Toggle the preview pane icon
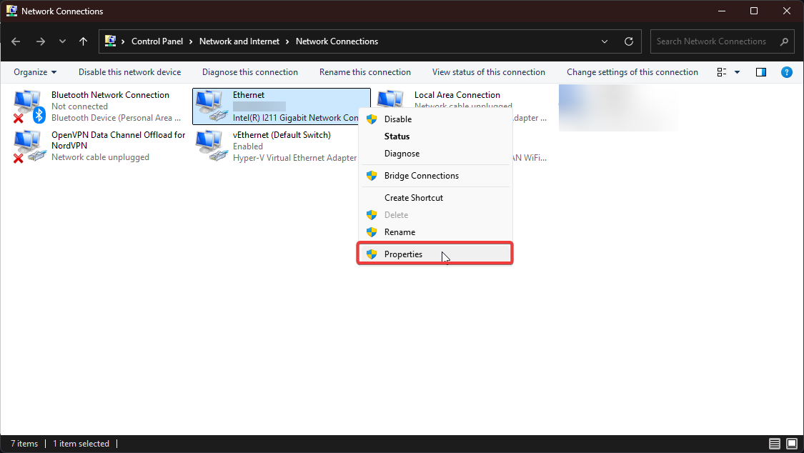 [760, 71]
